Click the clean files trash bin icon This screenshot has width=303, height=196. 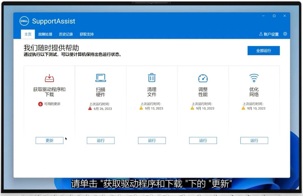152,78
